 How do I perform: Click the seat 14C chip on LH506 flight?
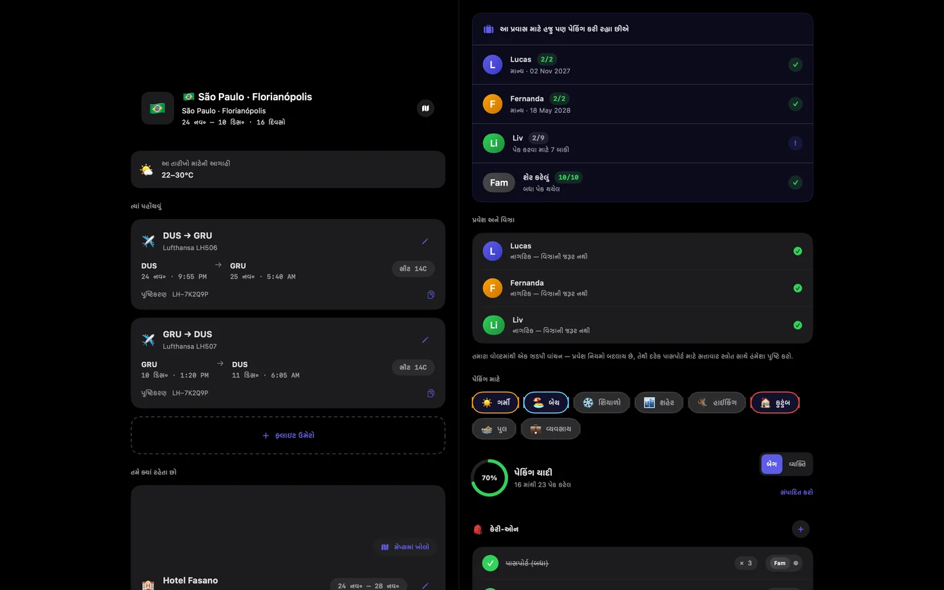(x=413, y=269)
